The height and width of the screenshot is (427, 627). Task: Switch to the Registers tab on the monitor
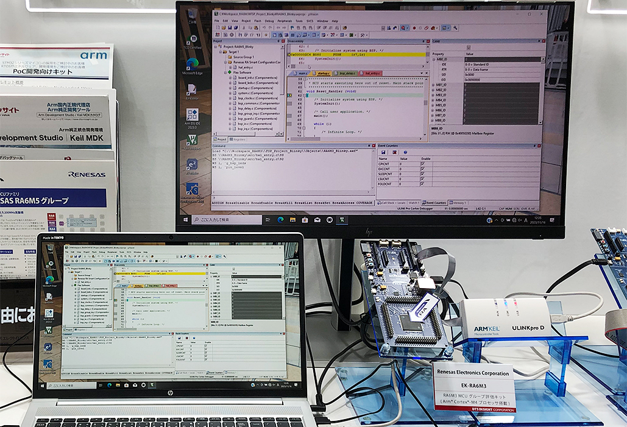pos(238,139)
